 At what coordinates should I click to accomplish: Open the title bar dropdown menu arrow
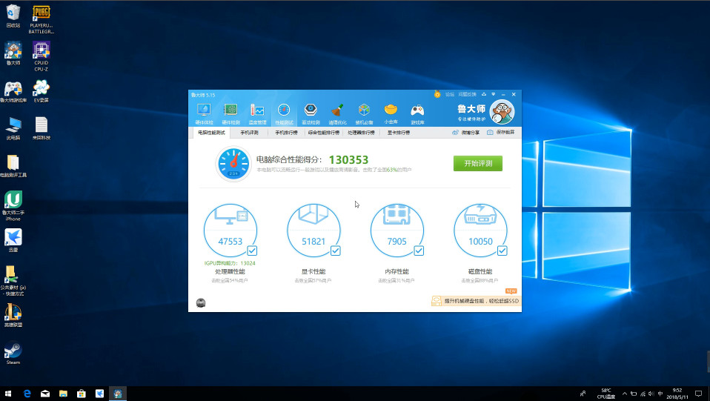(x=494, y=94)
